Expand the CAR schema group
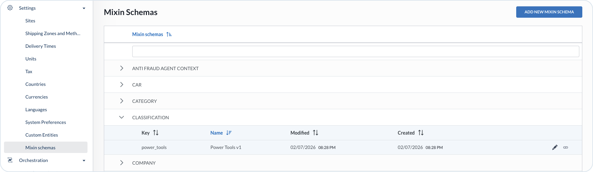The image size is (593, 172). point(122,85)
